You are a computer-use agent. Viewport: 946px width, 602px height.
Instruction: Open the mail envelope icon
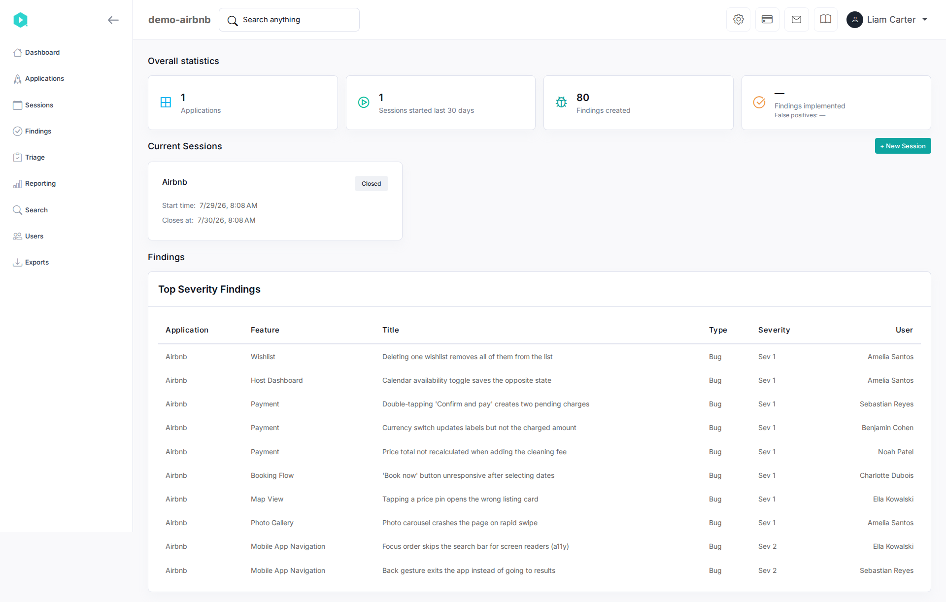pyautogui.click(x=796, y=20)
